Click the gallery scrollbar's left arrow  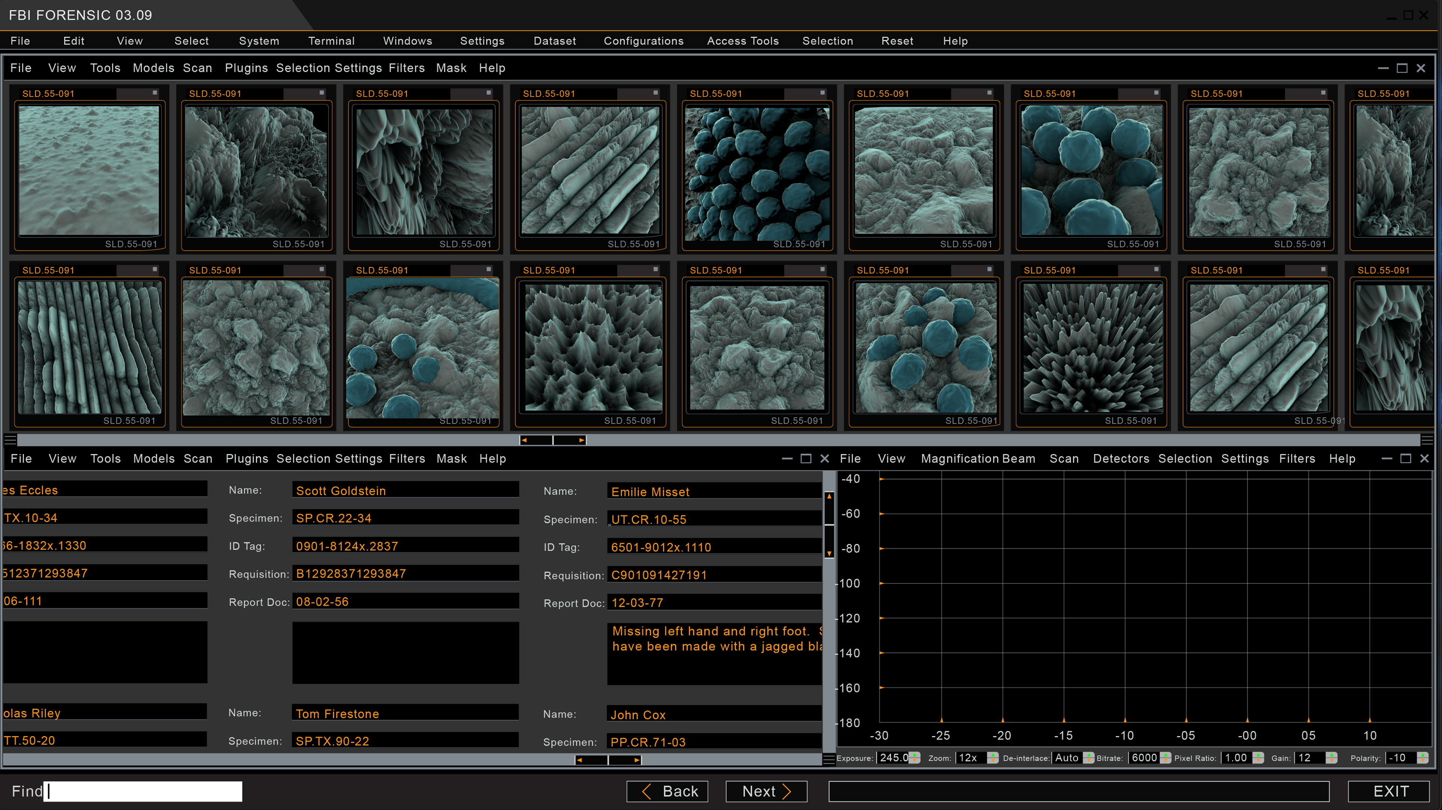click(x=524, y=440)
